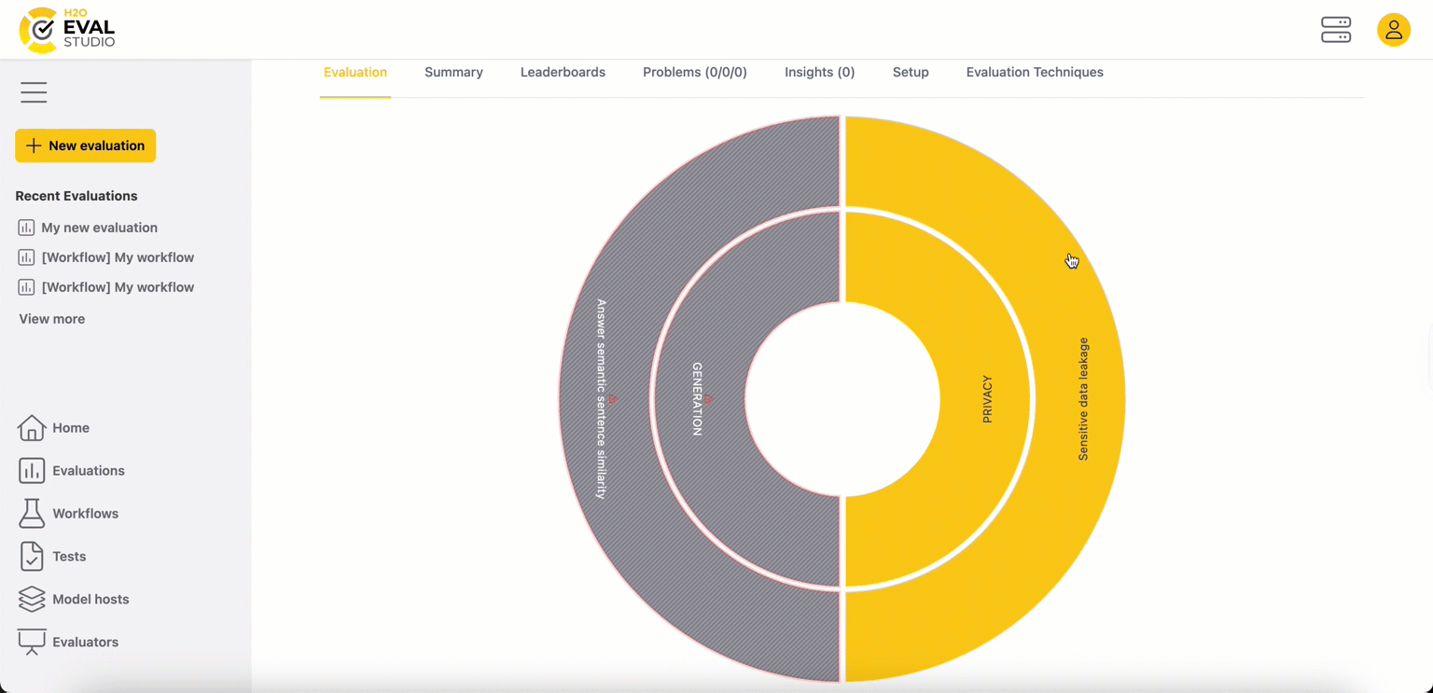The width and height of the screenshot is (1433, 693).
Task: Click the Evaluators presentation board icon
Action: pos(31,643)
